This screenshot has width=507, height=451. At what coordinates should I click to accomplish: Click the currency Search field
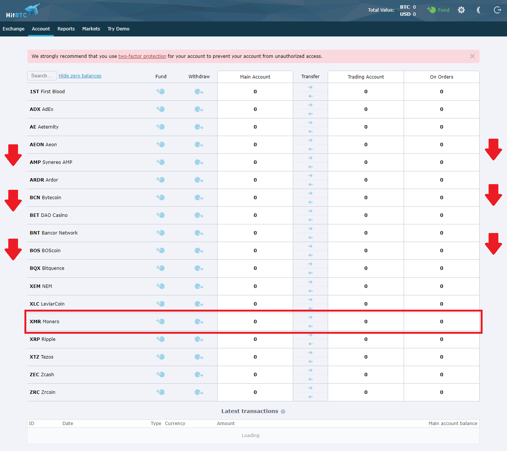42,76
